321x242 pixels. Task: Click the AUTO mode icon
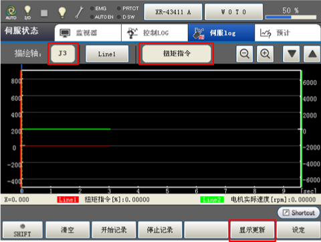pos(11,13)
